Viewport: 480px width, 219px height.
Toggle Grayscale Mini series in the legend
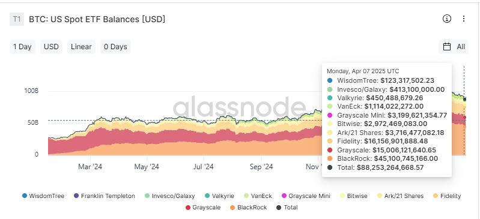pos(306,196)
